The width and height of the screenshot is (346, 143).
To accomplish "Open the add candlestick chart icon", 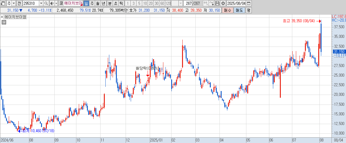I will point(206,3).
